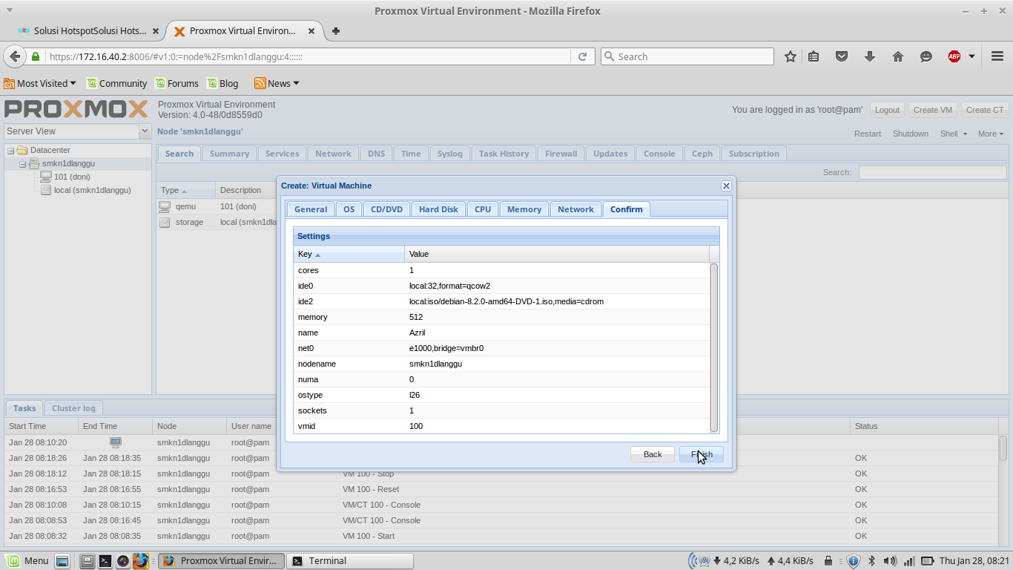Click the settings list vertical scrollbar
Viewport: 1013px width, 570px height.
pyautogui.click(x=714, y=347)
